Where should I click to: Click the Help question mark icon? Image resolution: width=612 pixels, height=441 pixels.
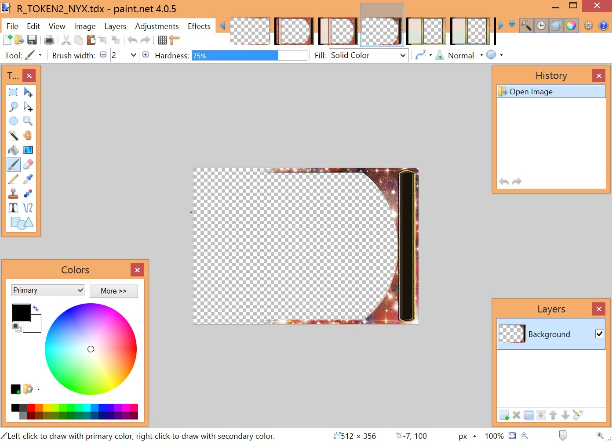(x=604, y=25)
